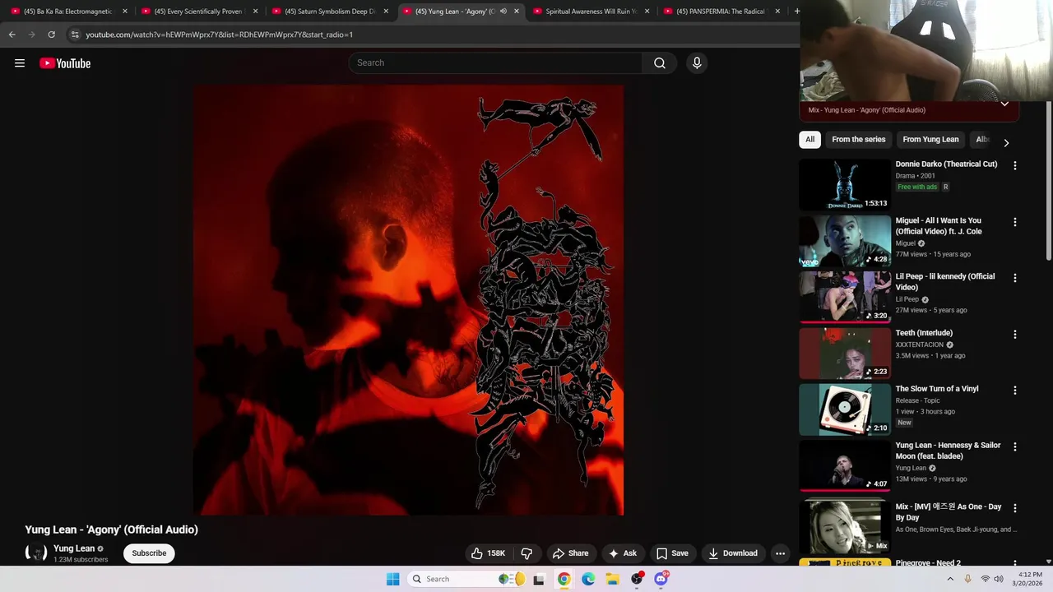The width and height of the screenshot is (1053, 592).
Task: Open the YouTube hamburger guide menu
Action: pos(20,63)
